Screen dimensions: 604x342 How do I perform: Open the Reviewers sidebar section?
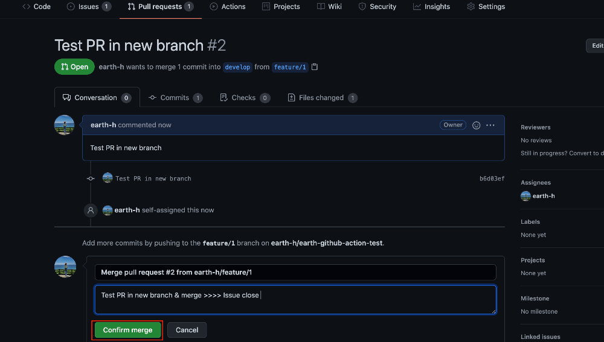[535, 127]
